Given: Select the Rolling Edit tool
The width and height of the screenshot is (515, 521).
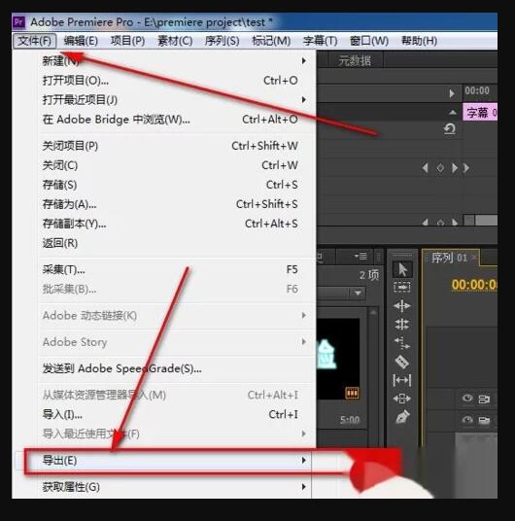Looking at the screenshot, I should tap(402, 324).
